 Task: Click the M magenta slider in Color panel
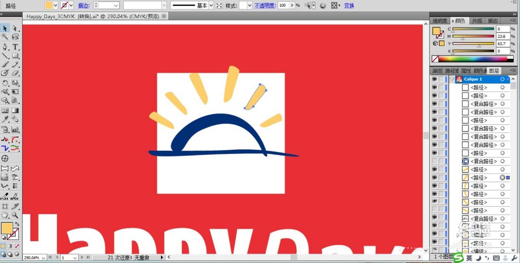tap(473, 36)
